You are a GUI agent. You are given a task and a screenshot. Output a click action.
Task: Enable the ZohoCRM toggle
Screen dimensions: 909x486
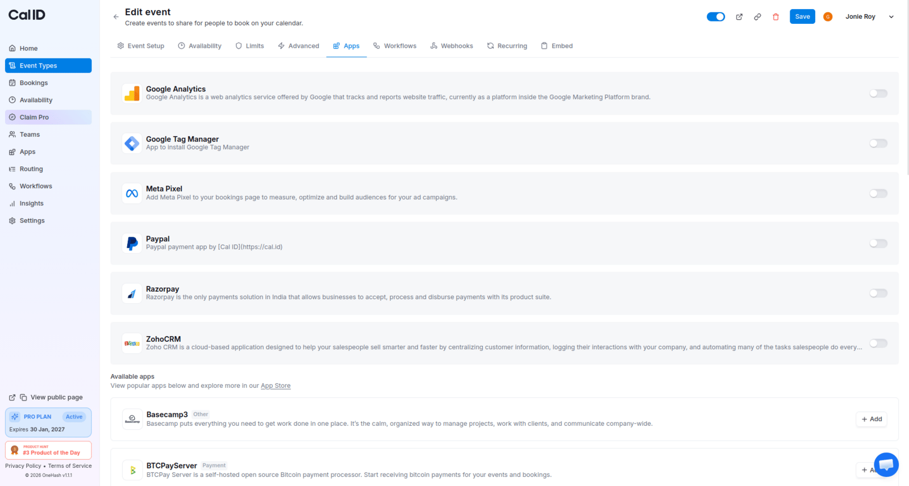(878, 343)
